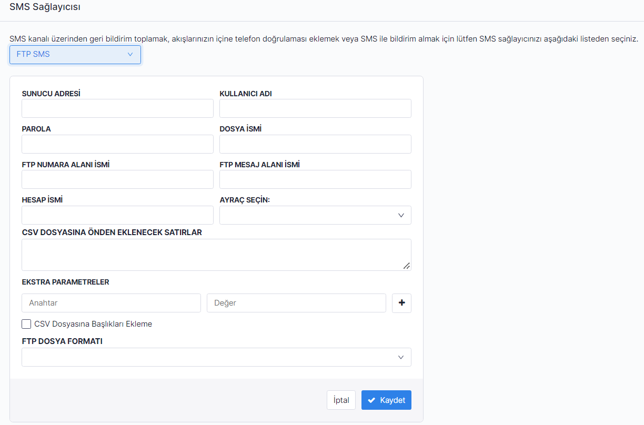Click the İptal button

tap(341, 400)
